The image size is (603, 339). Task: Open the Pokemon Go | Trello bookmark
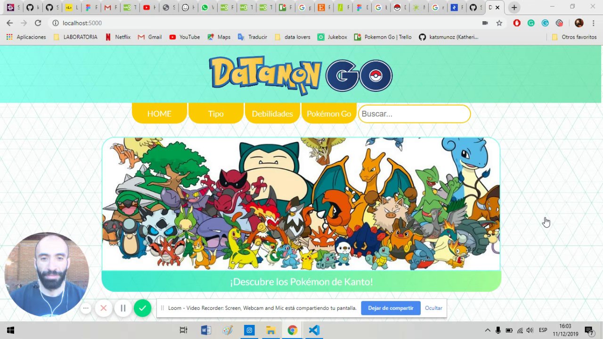[x=383, y=37]
